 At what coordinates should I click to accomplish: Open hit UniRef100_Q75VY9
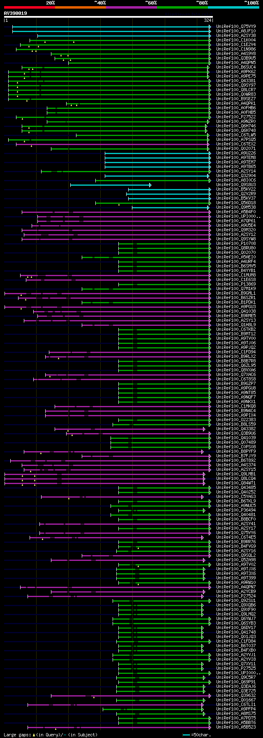pyautogui.click(x=236, y=26)
